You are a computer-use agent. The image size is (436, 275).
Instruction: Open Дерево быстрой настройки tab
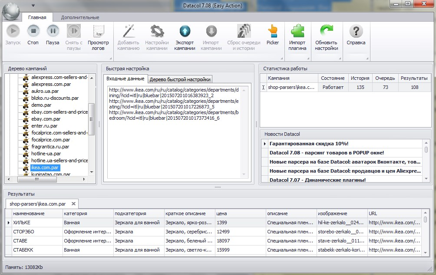(x=180, y=79)
